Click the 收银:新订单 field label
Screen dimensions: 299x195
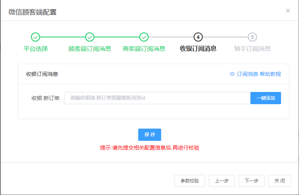pyautogui.click(x=45, y=98)
